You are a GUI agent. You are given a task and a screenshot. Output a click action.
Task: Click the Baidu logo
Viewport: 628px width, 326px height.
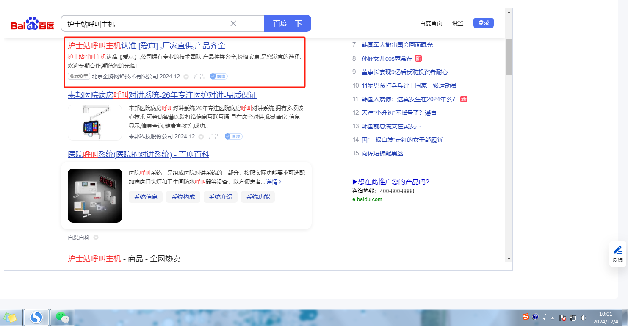click(x=32, y=24)
